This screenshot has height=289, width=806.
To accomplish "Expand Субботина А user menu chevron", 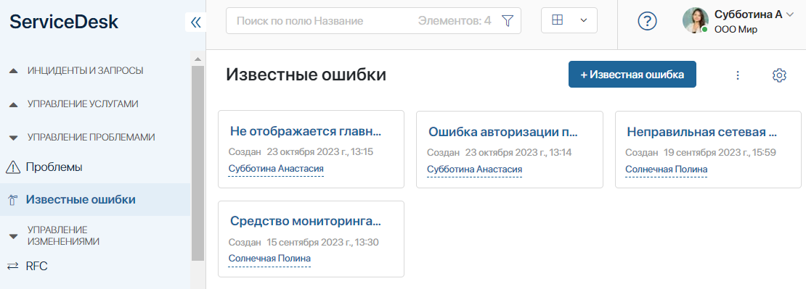I will pyautogui.click(x=791, y=15).
